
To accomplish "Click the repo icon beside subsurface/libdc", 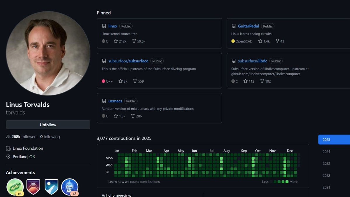I will tap(234, 61).
